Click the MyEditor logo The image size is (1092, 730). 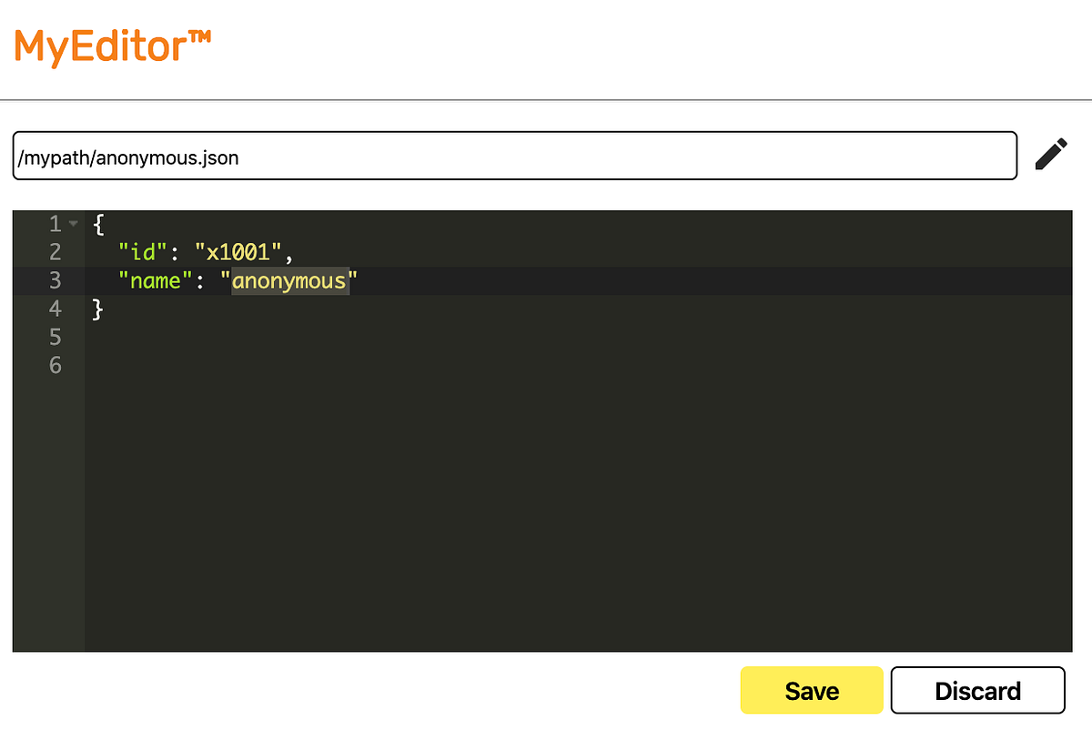tap(111, 46)
